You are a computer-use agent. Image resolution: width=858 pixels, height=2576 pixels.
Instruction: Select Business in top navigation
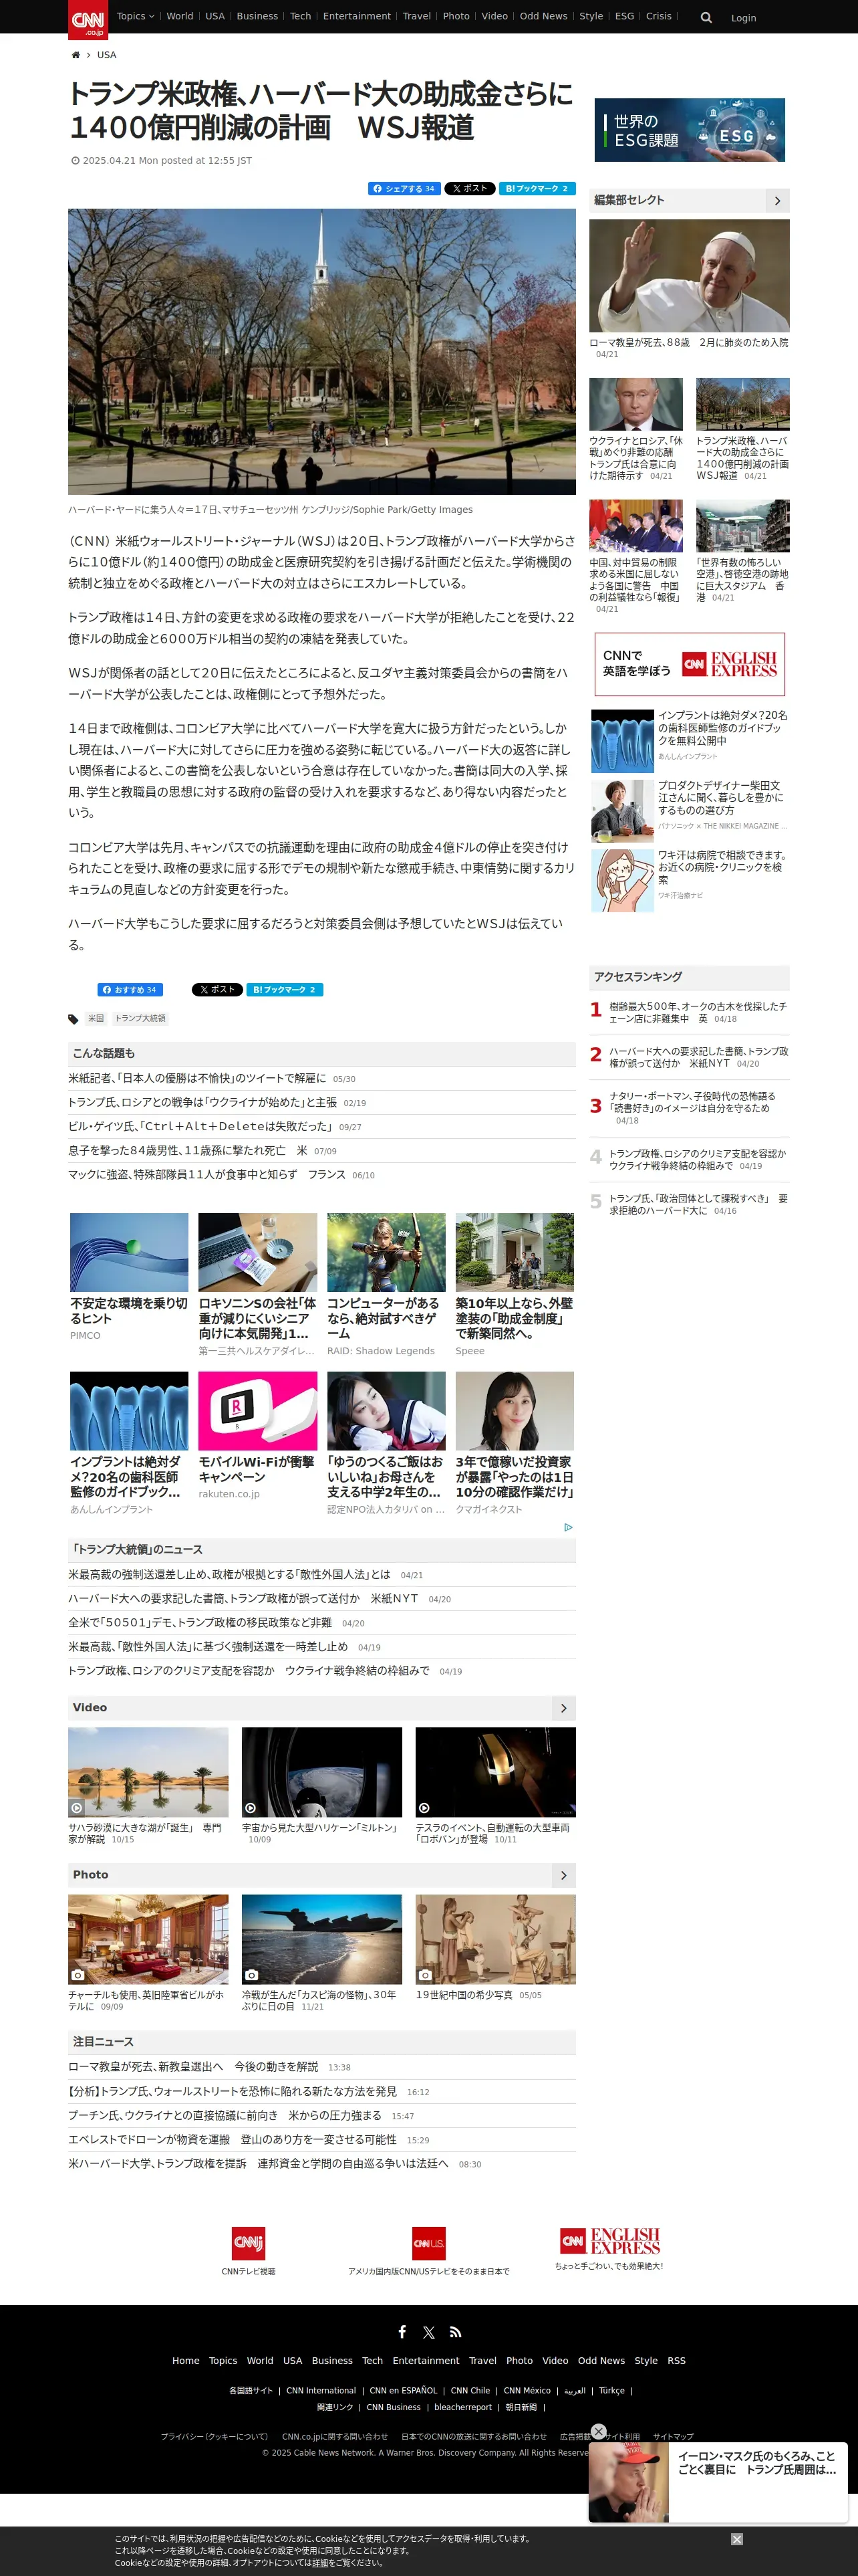(257, 16)
